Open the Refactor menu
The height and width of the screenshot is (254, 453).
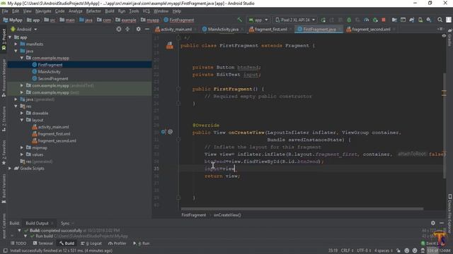click(93, 11)
